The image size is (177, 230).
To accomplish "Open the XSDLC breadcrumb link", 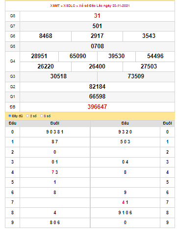I will [x=69, y=6].
